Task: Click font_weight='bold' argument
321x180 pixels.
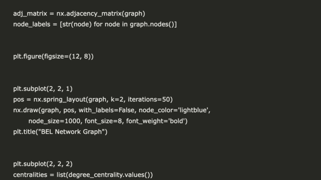Action: pyautogui.click(x=156, y=121)
